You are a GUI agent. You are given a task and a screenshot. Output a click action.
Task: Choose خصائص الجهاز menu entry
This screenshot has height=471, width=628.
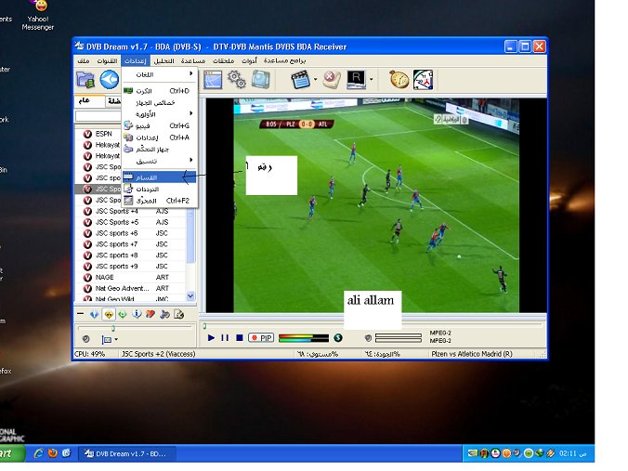[160, 102]
